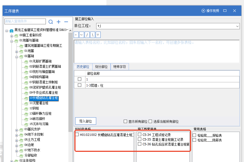
Task: Switch to the 划分部位 tab
Action: coord(101,67)
